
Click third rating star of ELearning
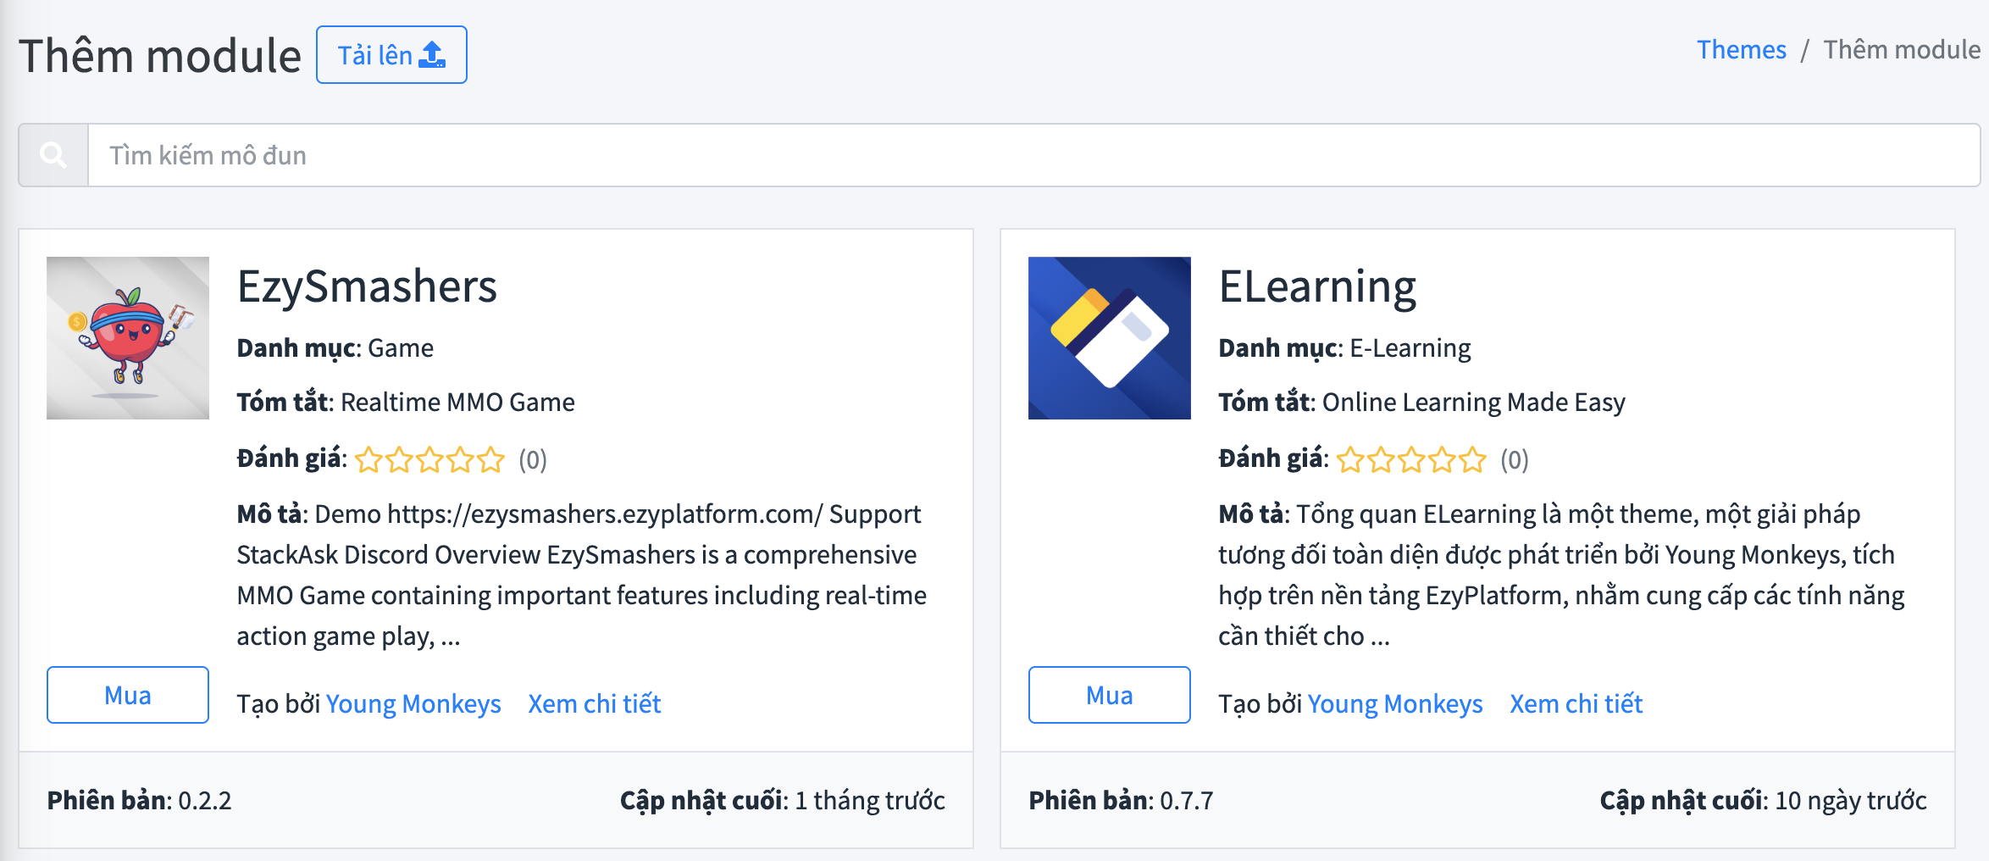1411,460
